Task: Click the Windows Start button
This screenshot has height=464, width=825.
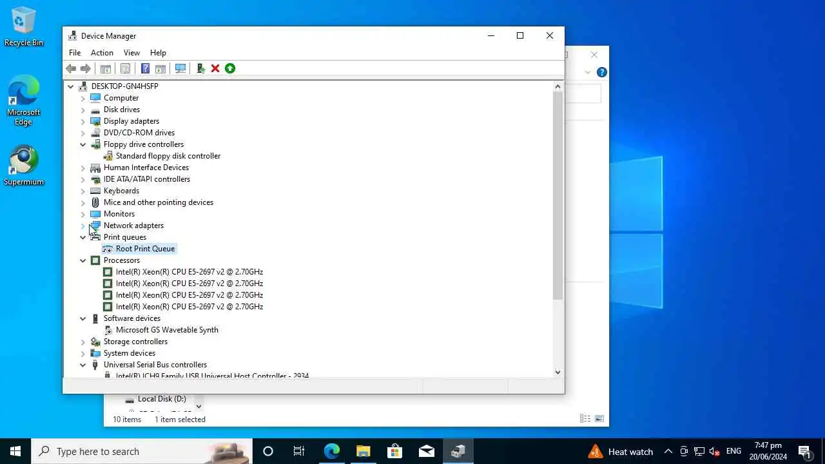Action: click(x=15, y=451)
